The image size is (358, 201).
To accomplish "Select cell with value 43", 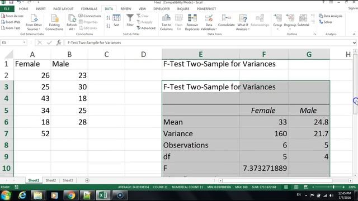I will [x=32, y=98].
